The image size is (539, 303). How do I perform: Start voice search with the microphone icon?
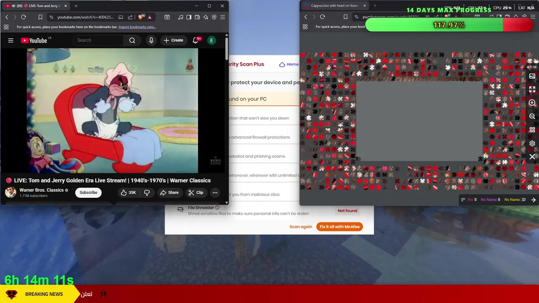[151, 40]
